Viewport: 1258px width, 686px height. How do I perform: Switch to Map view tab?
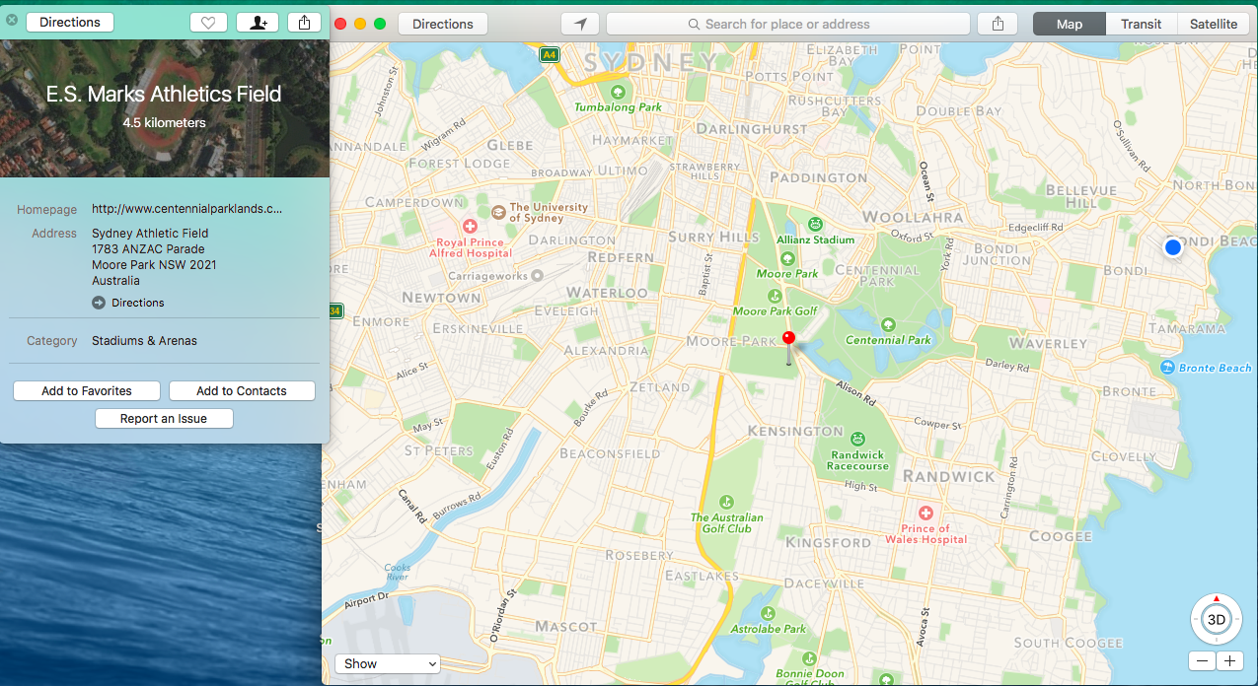(1070, 24)
